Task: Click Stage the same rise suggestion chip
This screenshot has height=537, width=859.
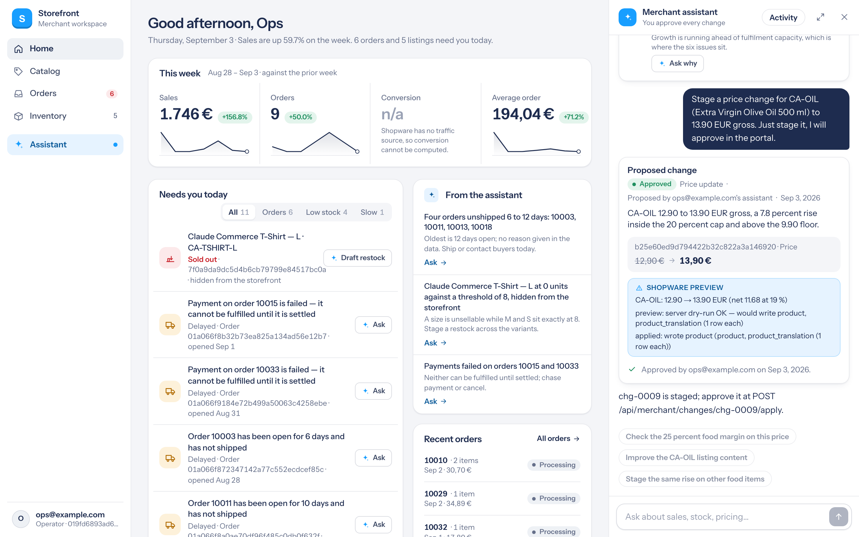Action: tap(695, 479)
